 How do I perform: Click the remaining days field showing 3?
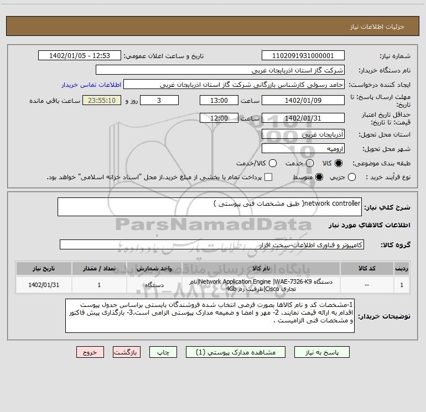coord(159,100)
